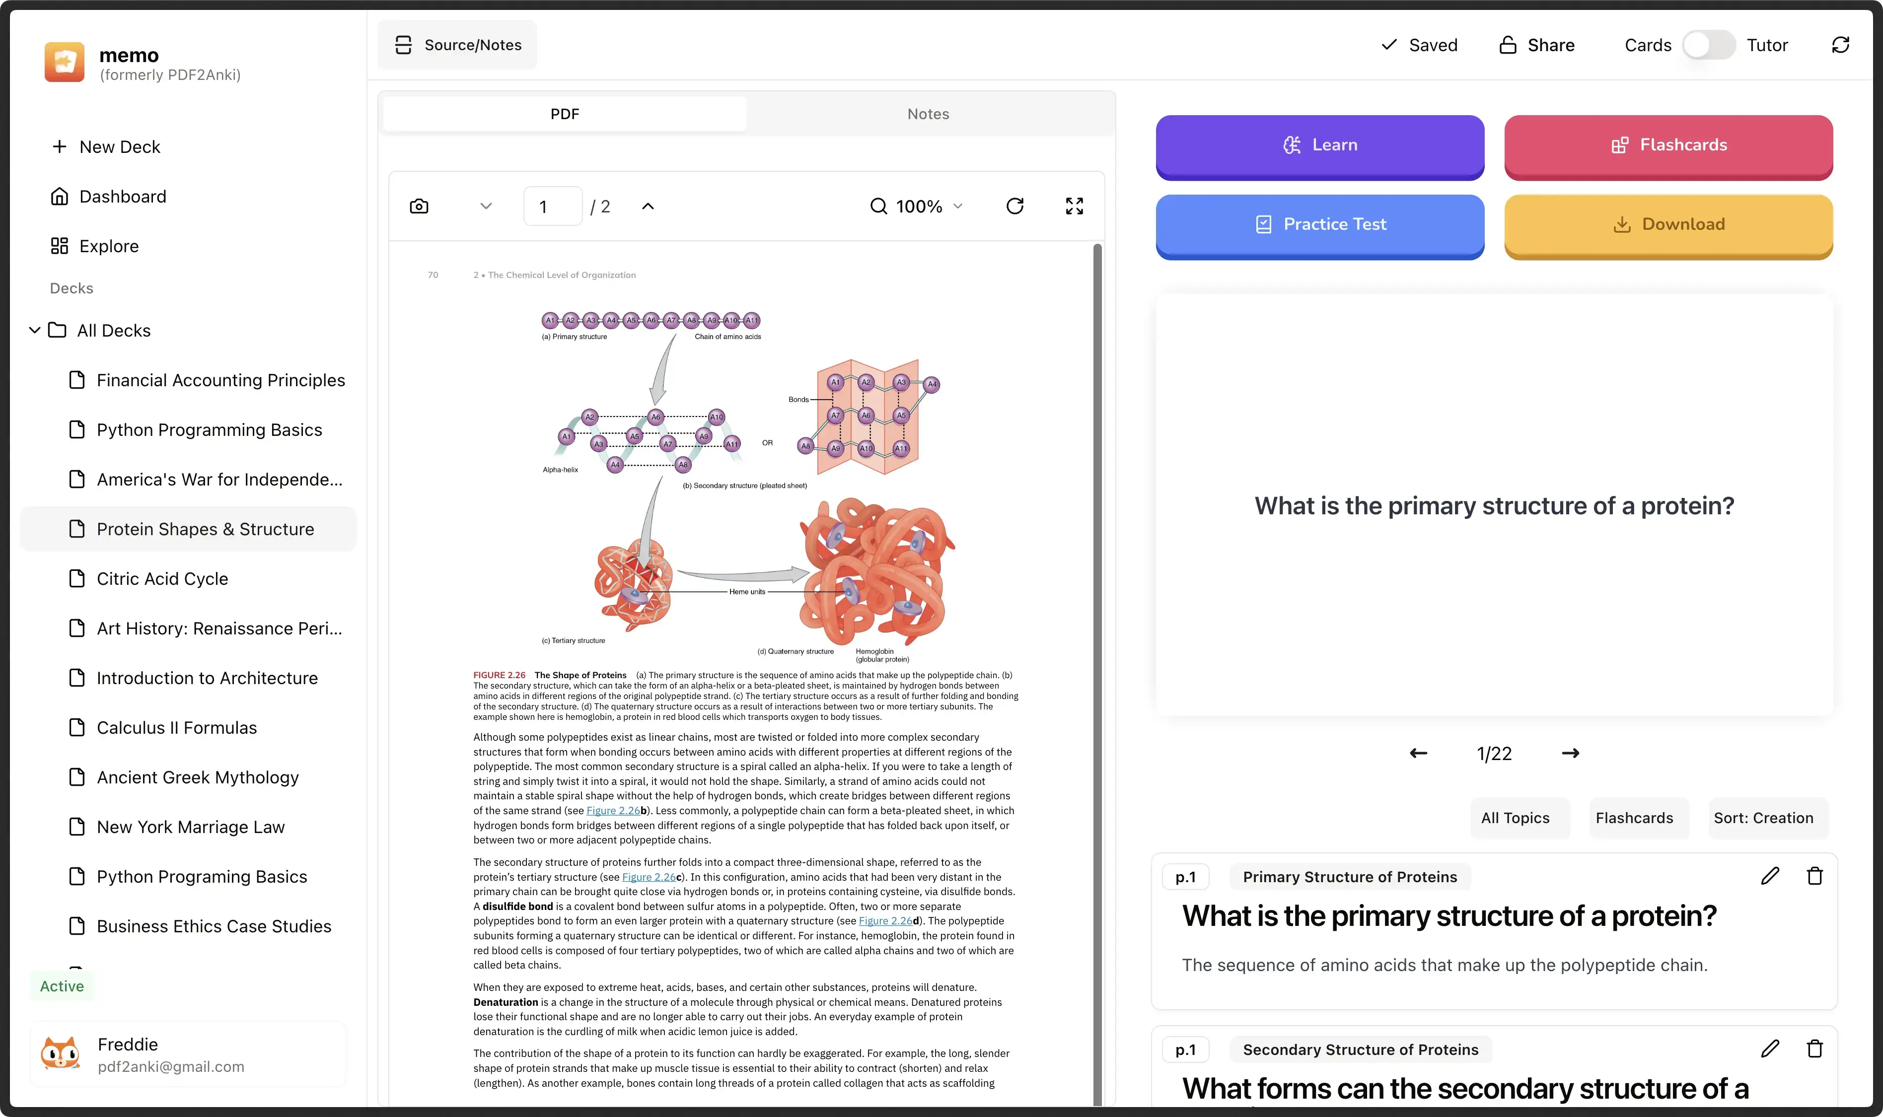Select the PDF tab
This screenshot has width=1883, height=1117.
(564, 114)
